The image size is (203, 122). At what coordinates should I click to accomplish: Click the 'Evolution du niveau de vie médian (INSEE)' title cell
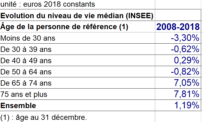(x=77, y=15)
